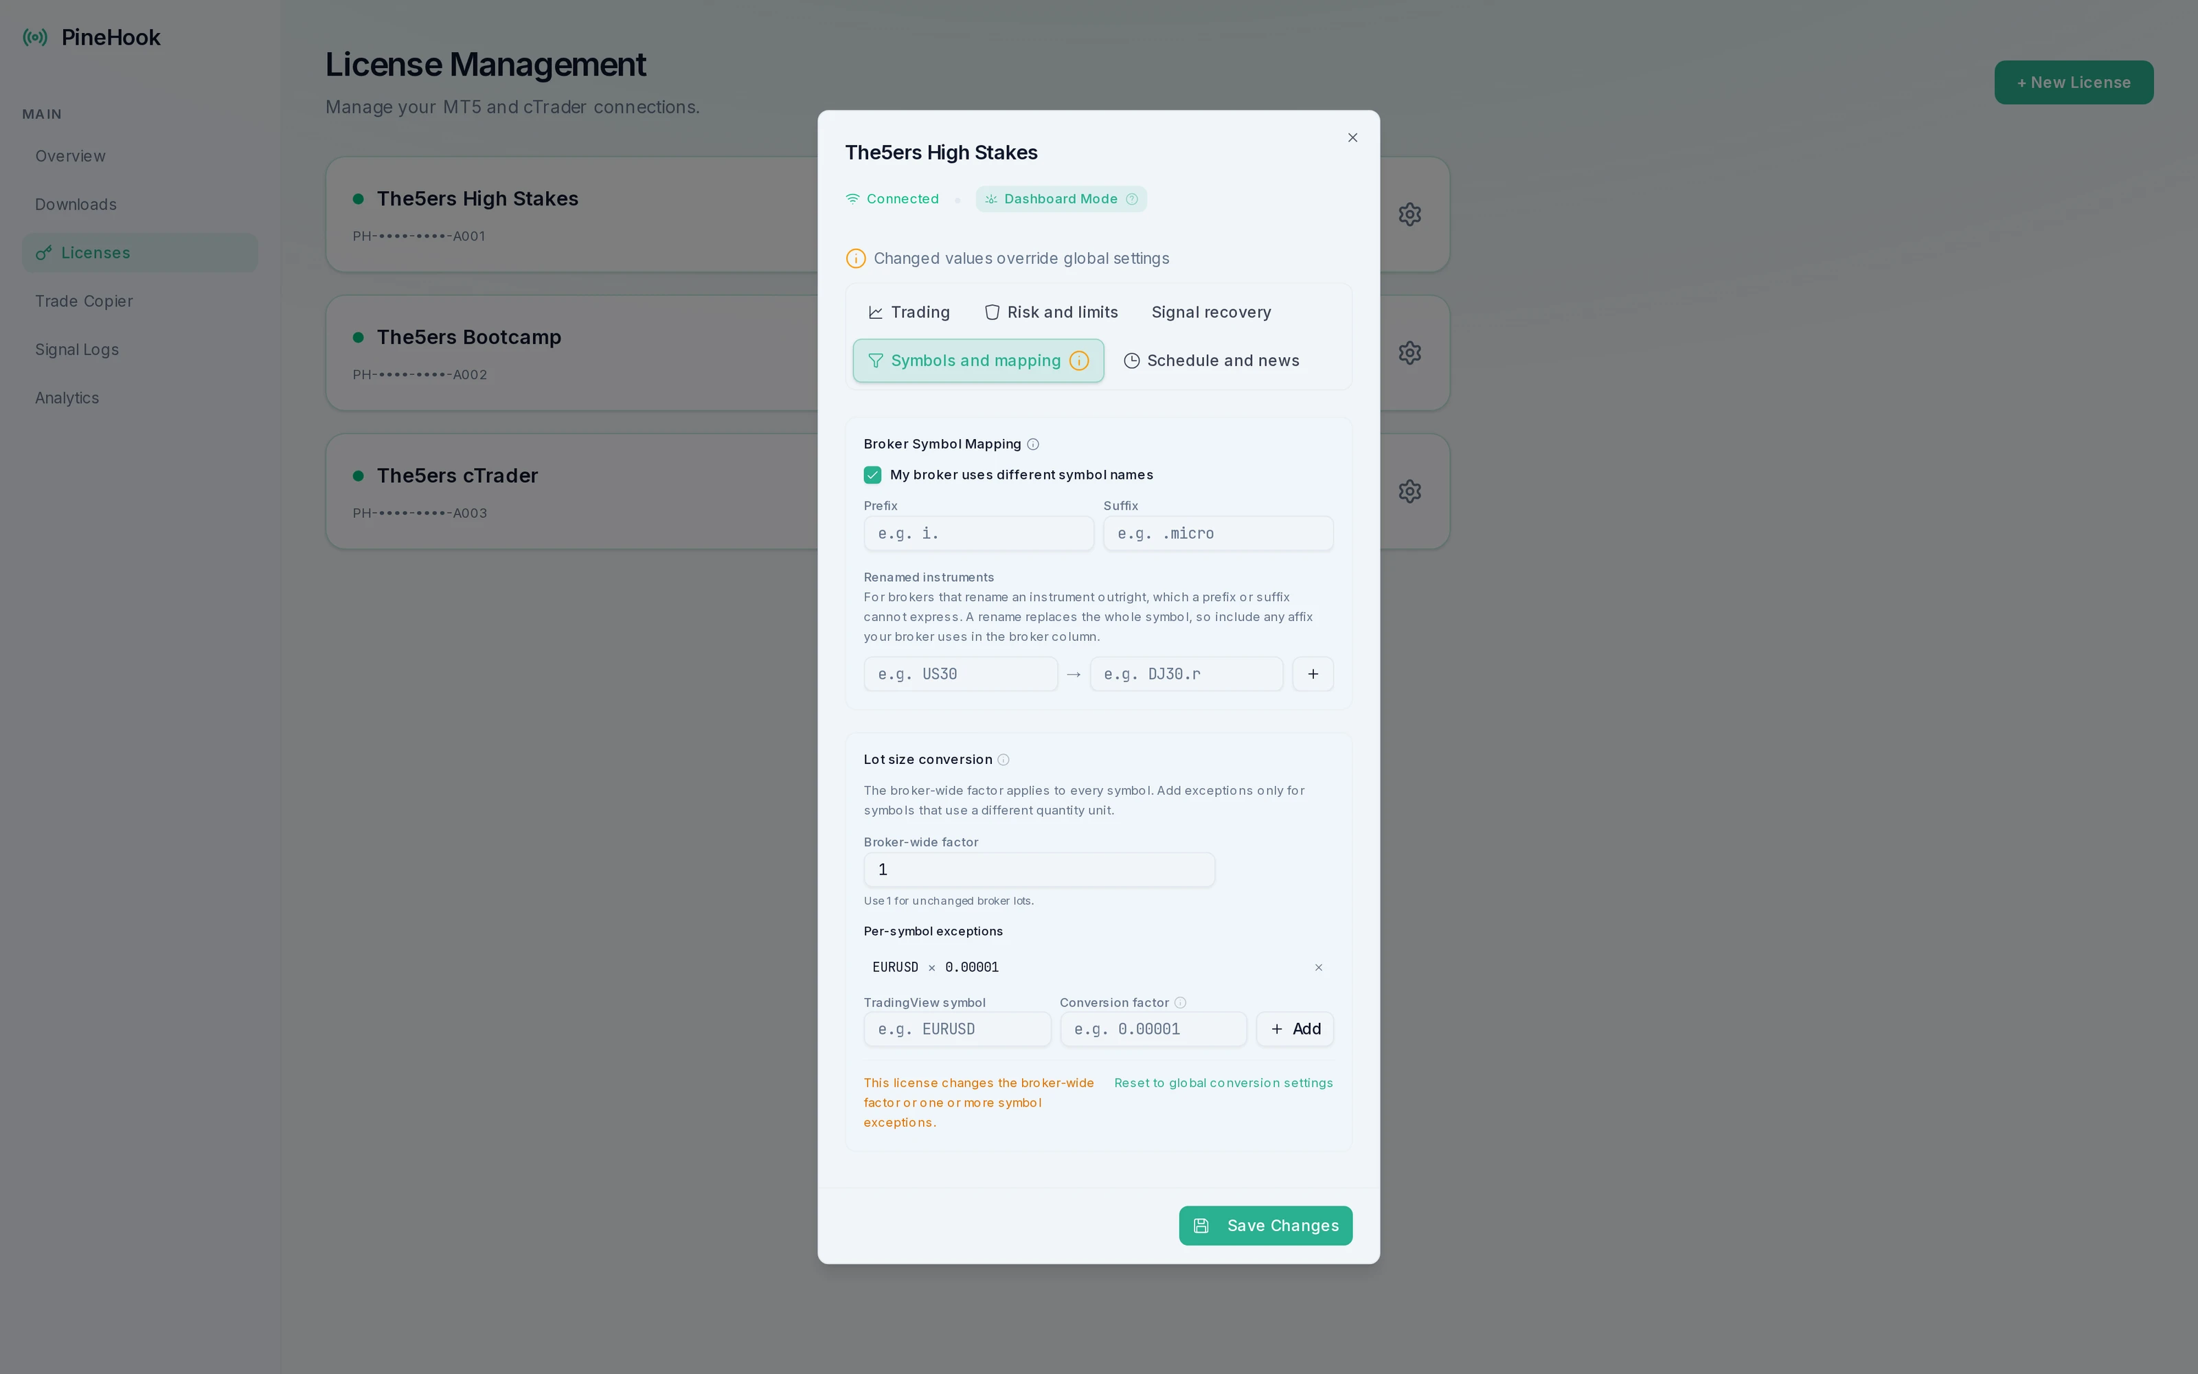Viewport: 2198px width, 1374px height.
Task: Add renamed instrument with plus button
Action: [1313, 674]
